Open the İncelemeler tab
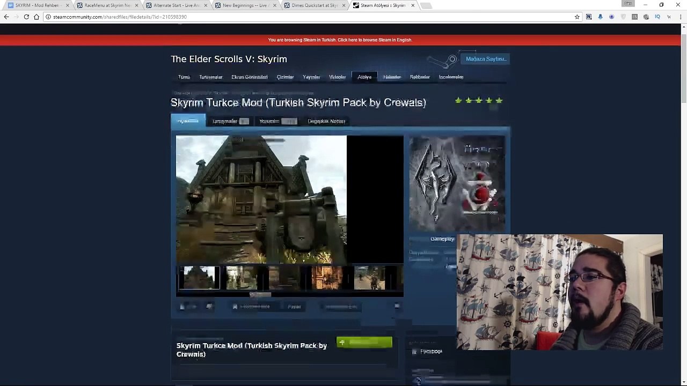 [451, 77]
